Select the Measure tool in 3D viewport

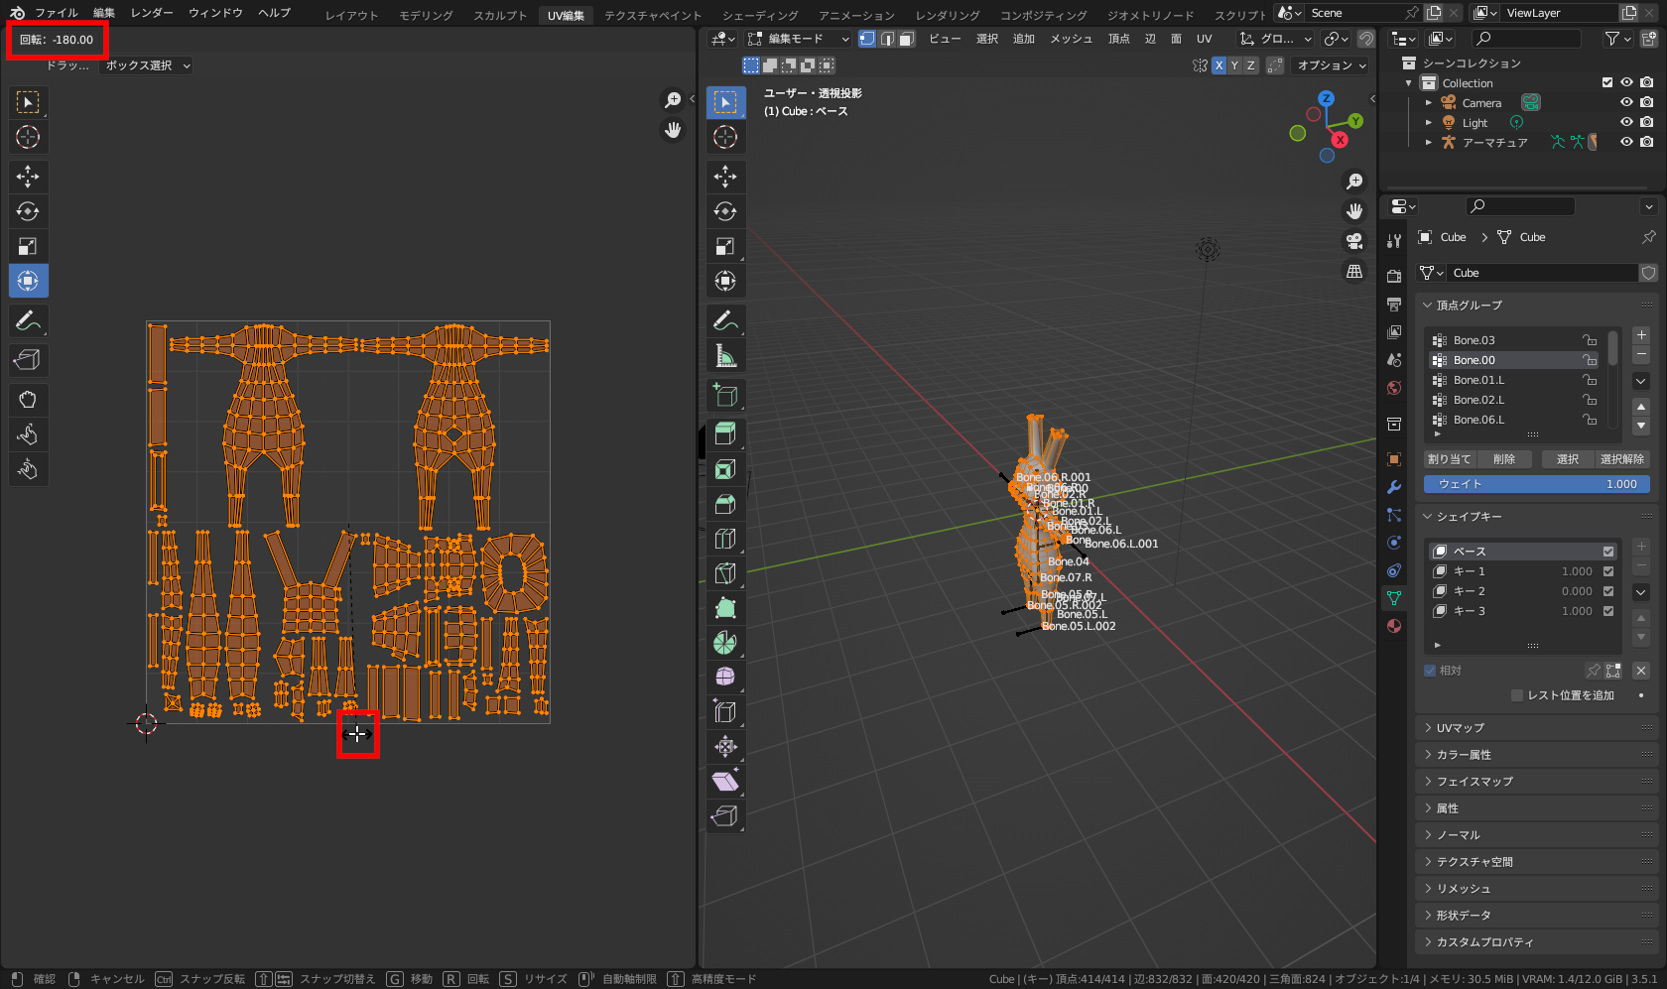[x=725, y=356]
